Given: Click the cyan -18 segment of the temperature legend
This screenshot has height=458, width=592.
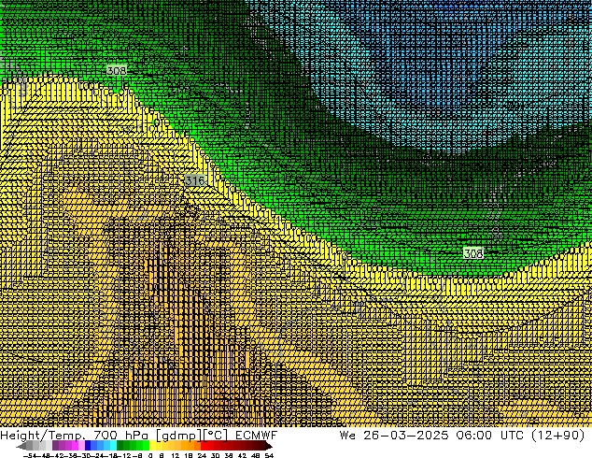Looking at the screenshot, I should pos(113,447).
